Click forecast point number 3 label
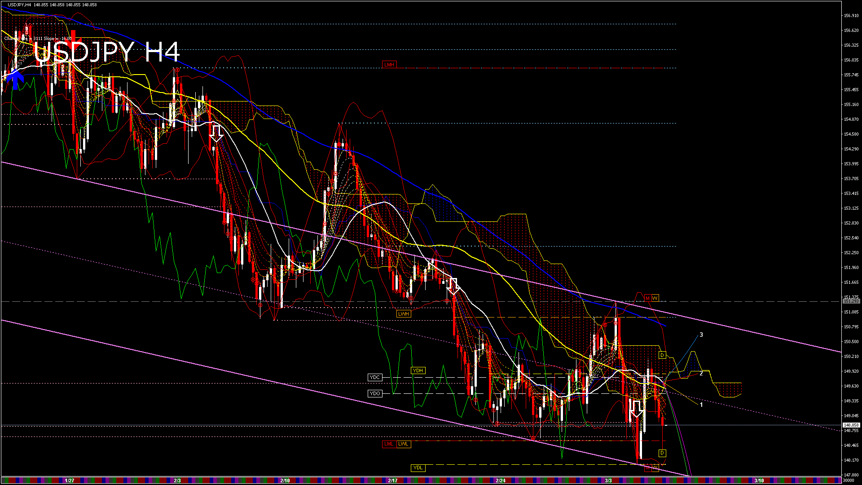 click(x=701, y=335)
